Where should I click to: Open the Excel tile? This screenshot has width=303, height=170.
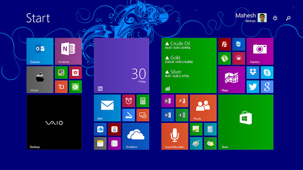pyautogui.click(x=182, y=115)
